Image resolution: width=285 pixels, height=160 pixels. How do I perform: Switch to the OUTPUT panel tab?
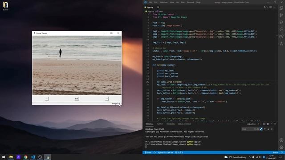(160, 124)
